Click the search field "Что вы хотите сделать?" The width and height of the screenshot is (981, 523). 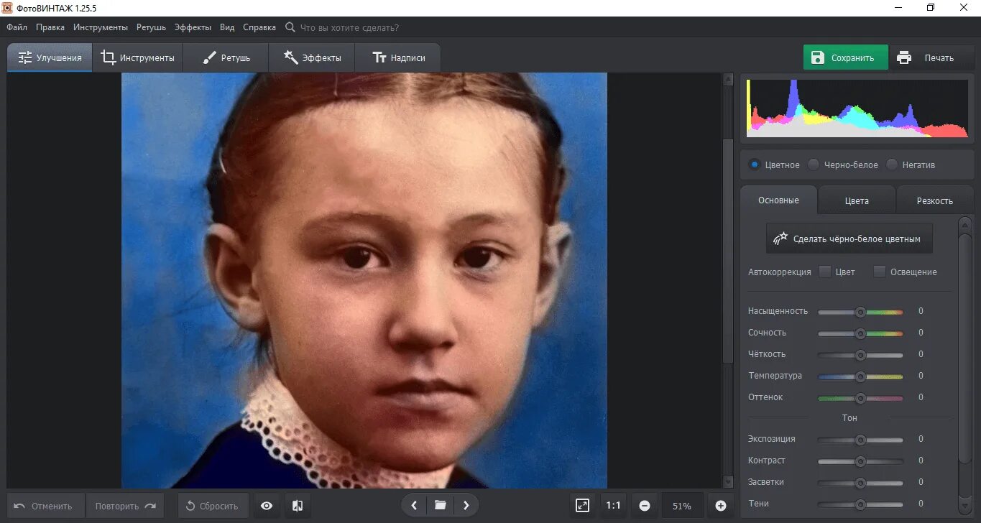click(349, 27)
